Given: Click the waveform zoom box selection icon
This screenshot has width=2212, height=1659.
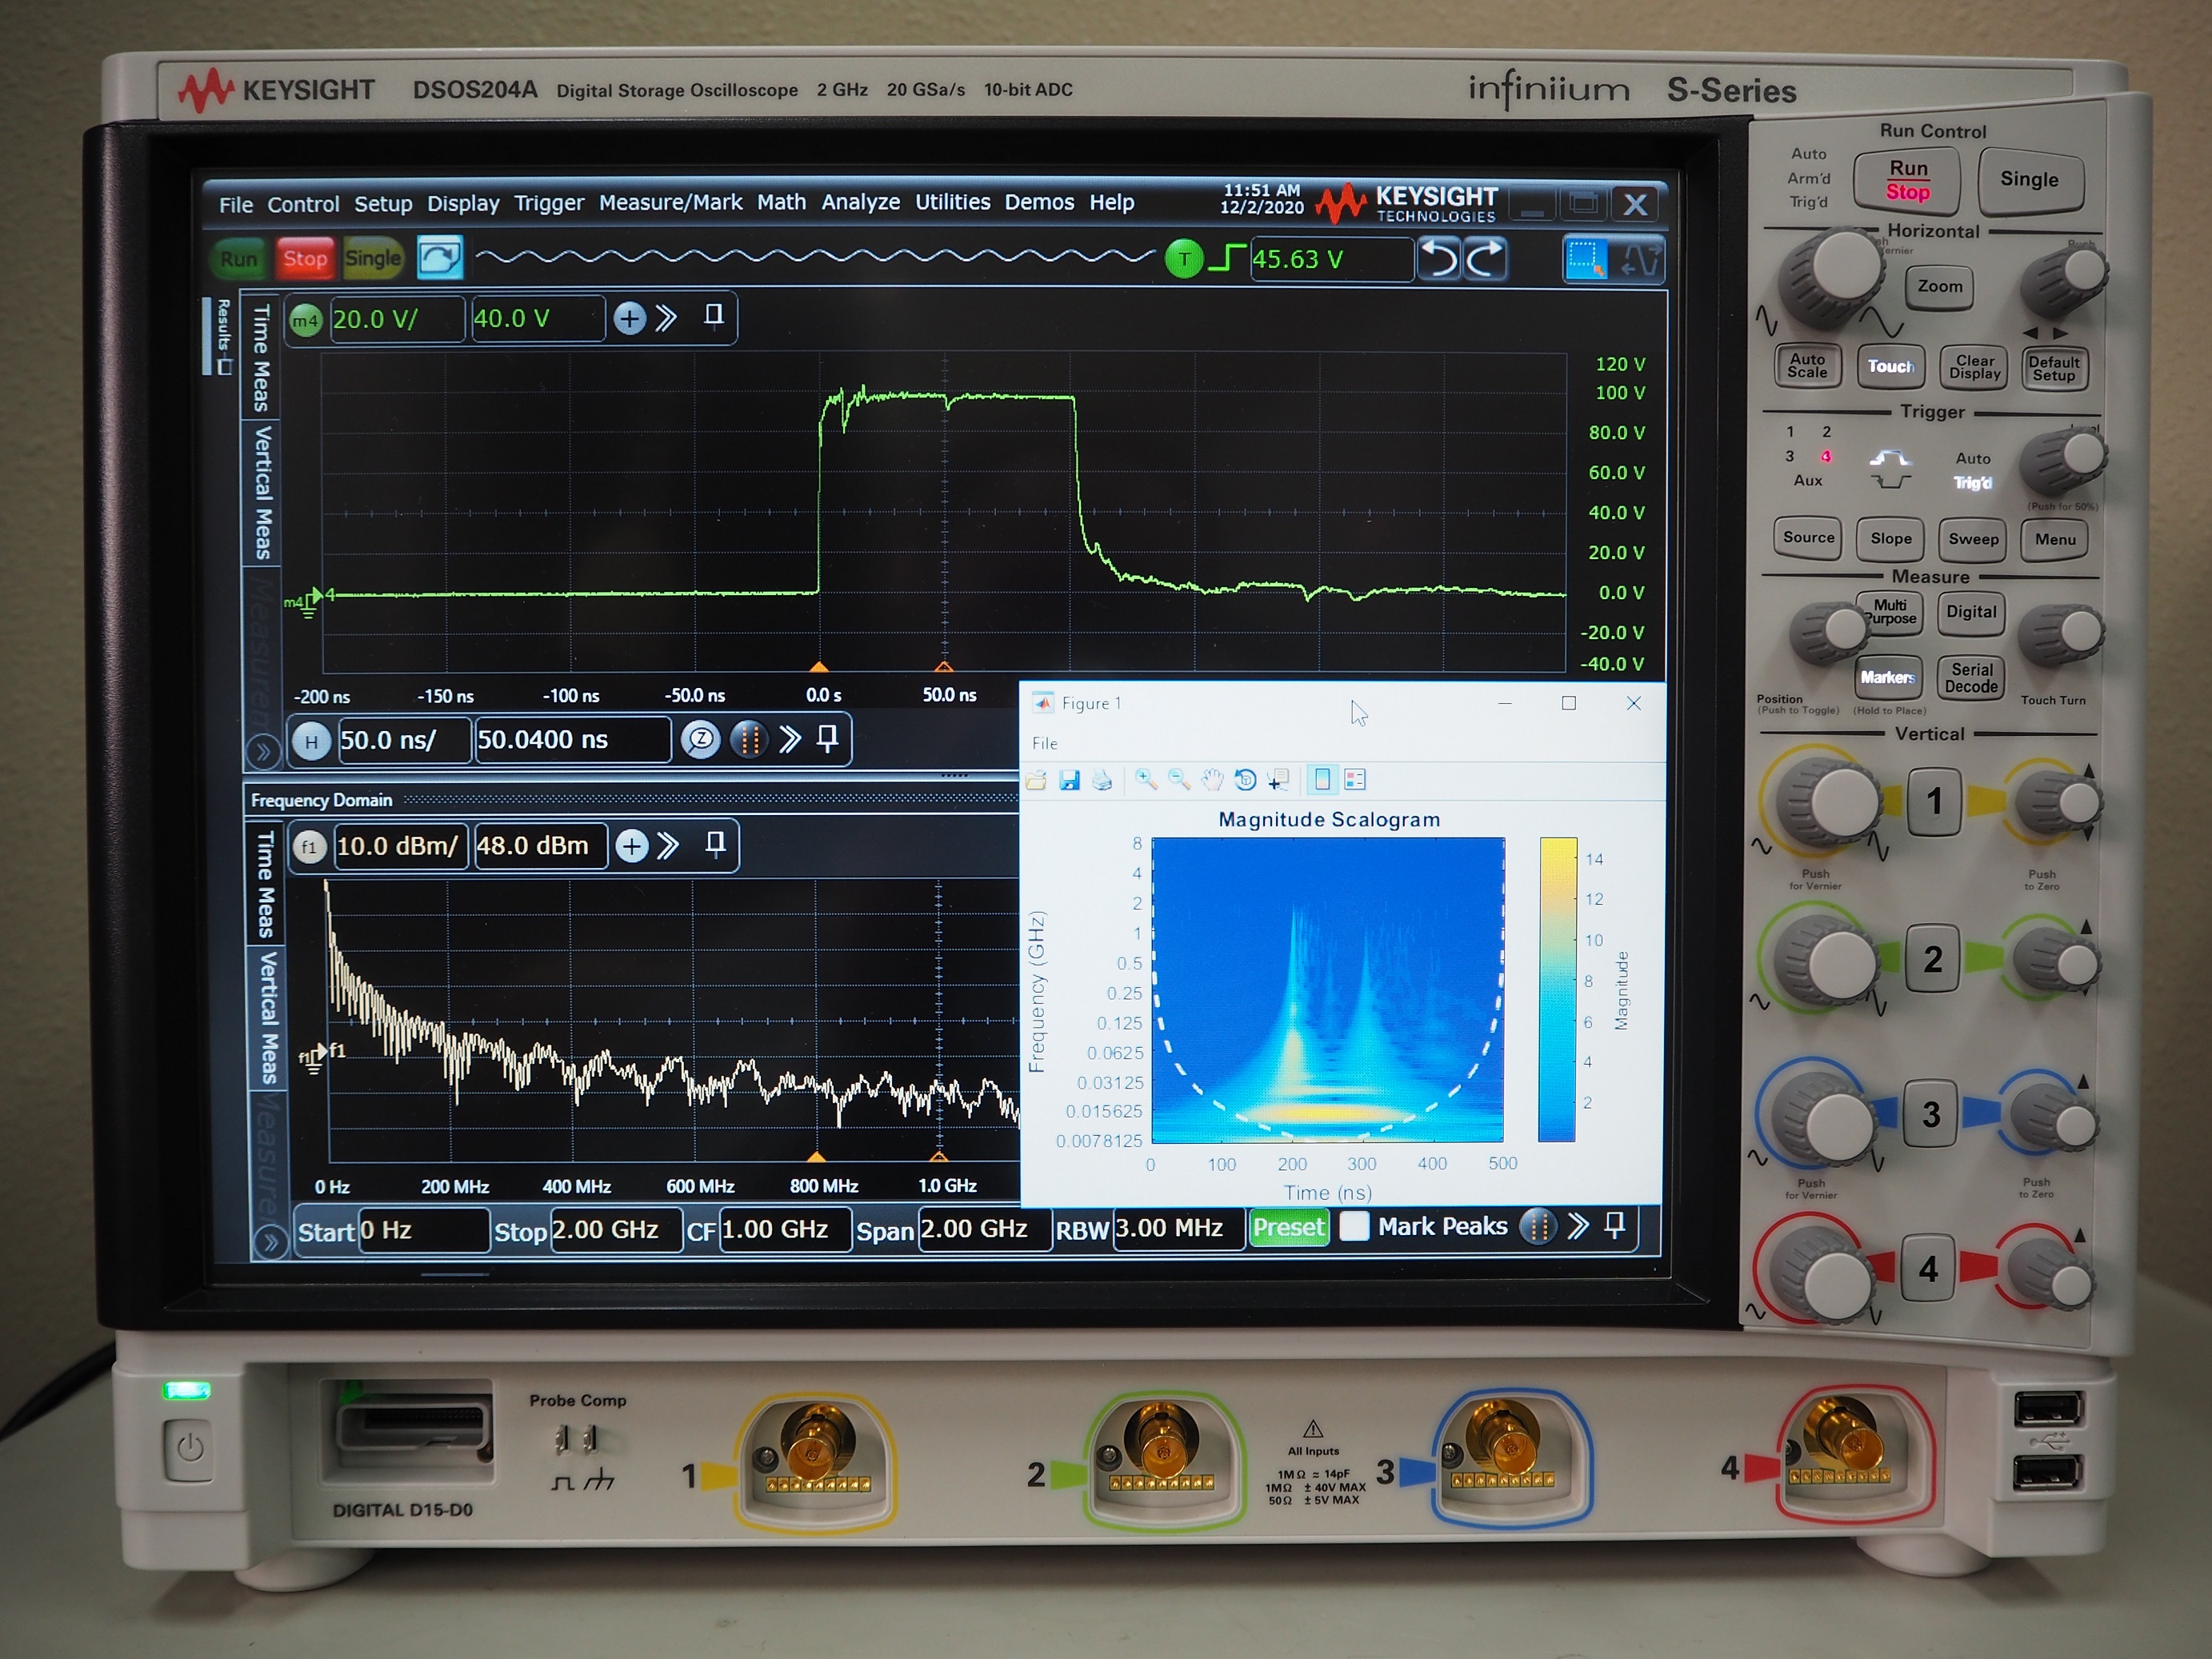Looking at the screenshot, I should click(x=1586, y=259).
